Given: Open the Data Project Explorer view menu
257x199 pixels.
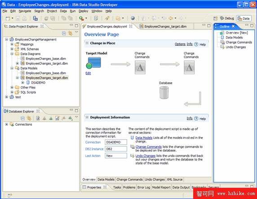Looking at the screenshot, I should click(76, 32).
